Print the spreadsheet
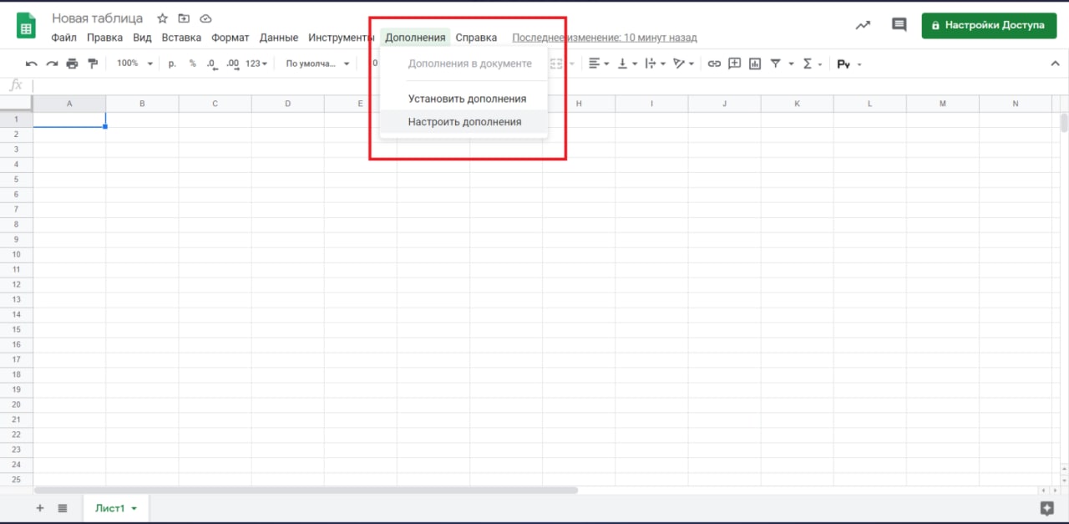 (72, 64)
